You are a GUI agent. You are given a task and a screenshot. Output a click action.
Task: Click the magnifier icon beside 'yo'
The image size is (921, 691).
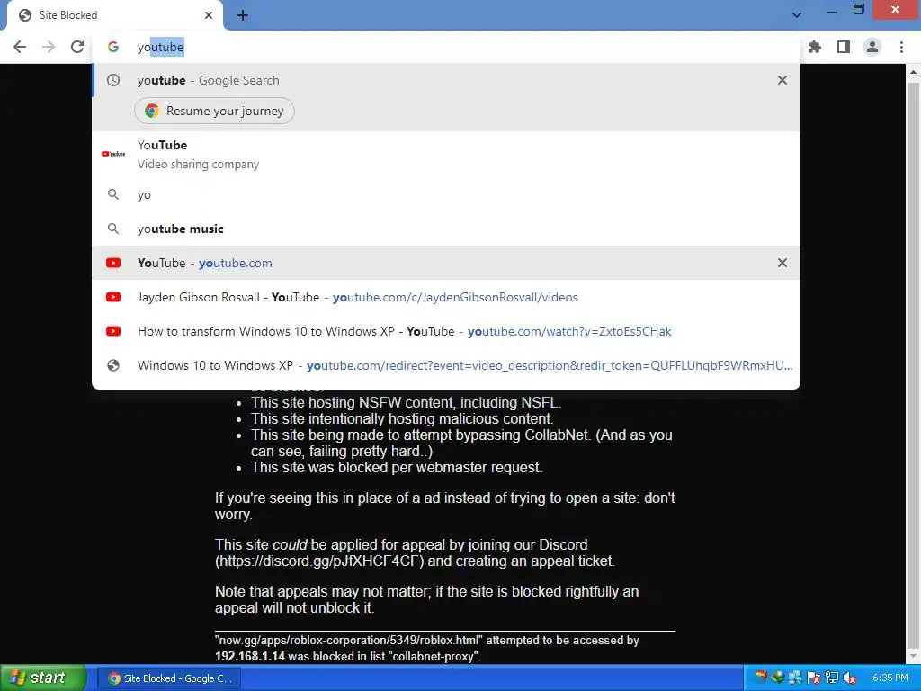[113, 194]
